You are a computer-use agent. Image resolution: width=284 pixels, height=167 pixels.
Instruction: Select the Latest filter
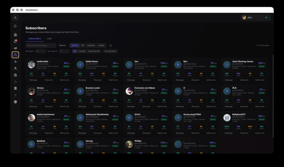(x=101, y=45)
